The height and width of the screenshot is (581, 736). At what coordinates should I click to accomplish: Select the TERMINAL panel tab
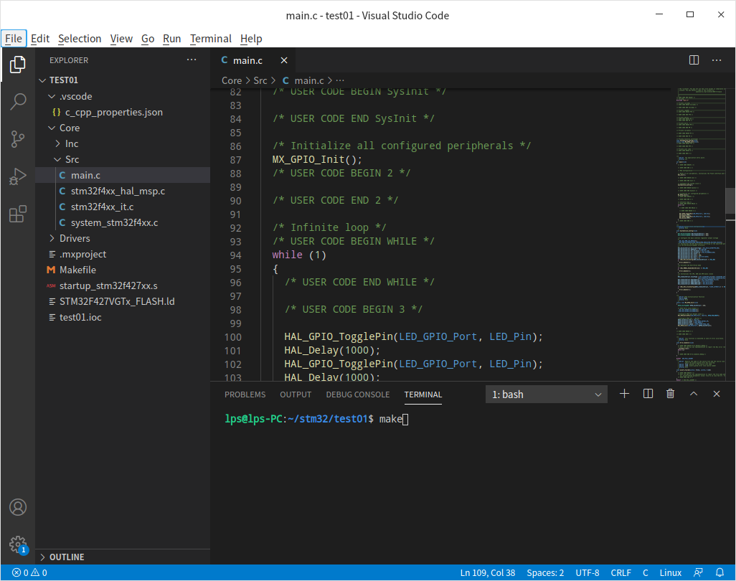point(423,395)
